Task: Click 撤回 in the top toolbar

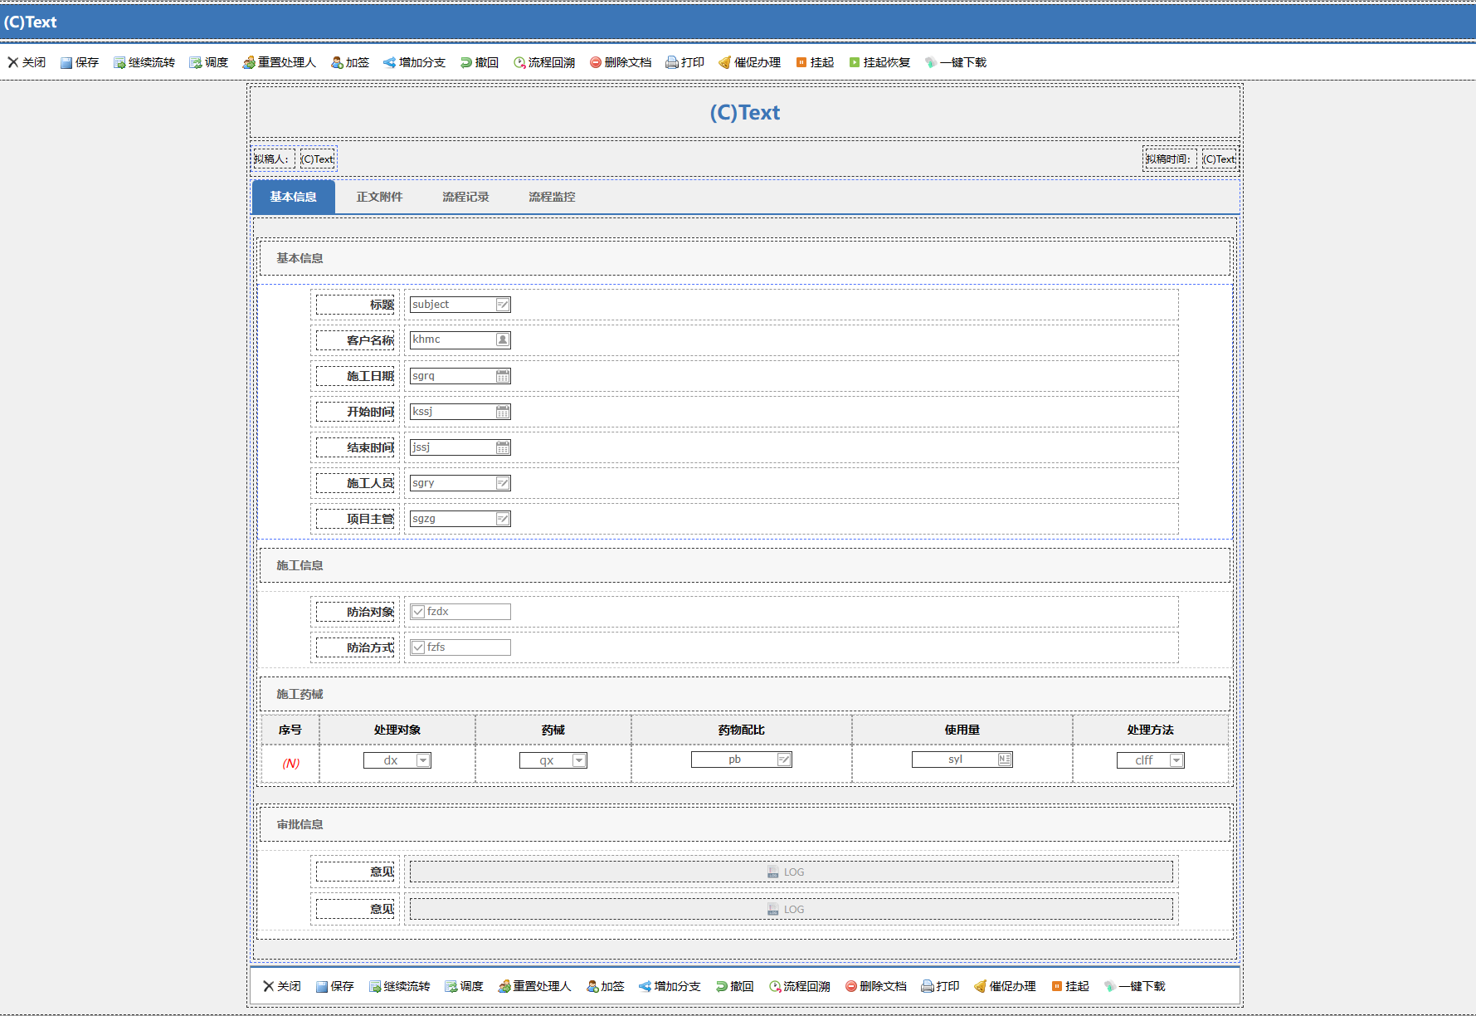Action: pyautogui.click(x=480, y=62)
